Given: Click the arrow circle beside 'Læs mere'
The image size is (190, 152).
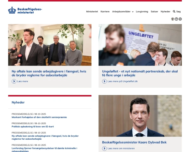Looking at the screenshot, I should 14,81.
